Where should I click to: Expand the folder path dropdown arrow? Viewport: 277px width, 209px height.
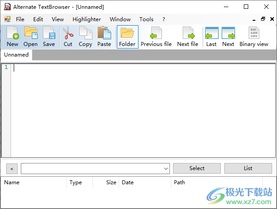[x=165, y=169]
